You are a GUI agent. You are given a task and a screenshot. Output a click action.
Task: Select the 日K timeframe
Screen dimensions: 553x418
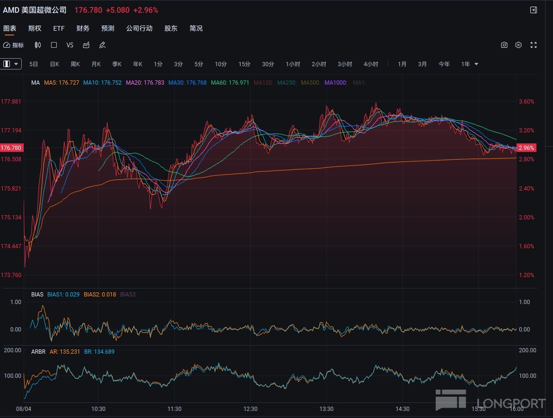pyautogui.click(x=54, y=64)
